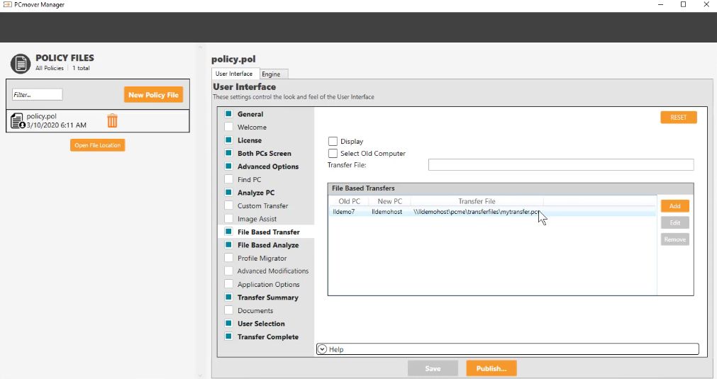Toggle the File Based Transfer checkbox

[228, 232]
